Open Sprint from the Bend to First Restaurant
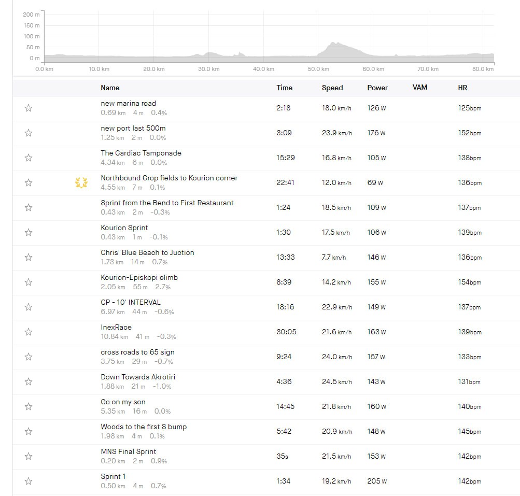Viewport: 520px width, 496px height. click(167, 203)
